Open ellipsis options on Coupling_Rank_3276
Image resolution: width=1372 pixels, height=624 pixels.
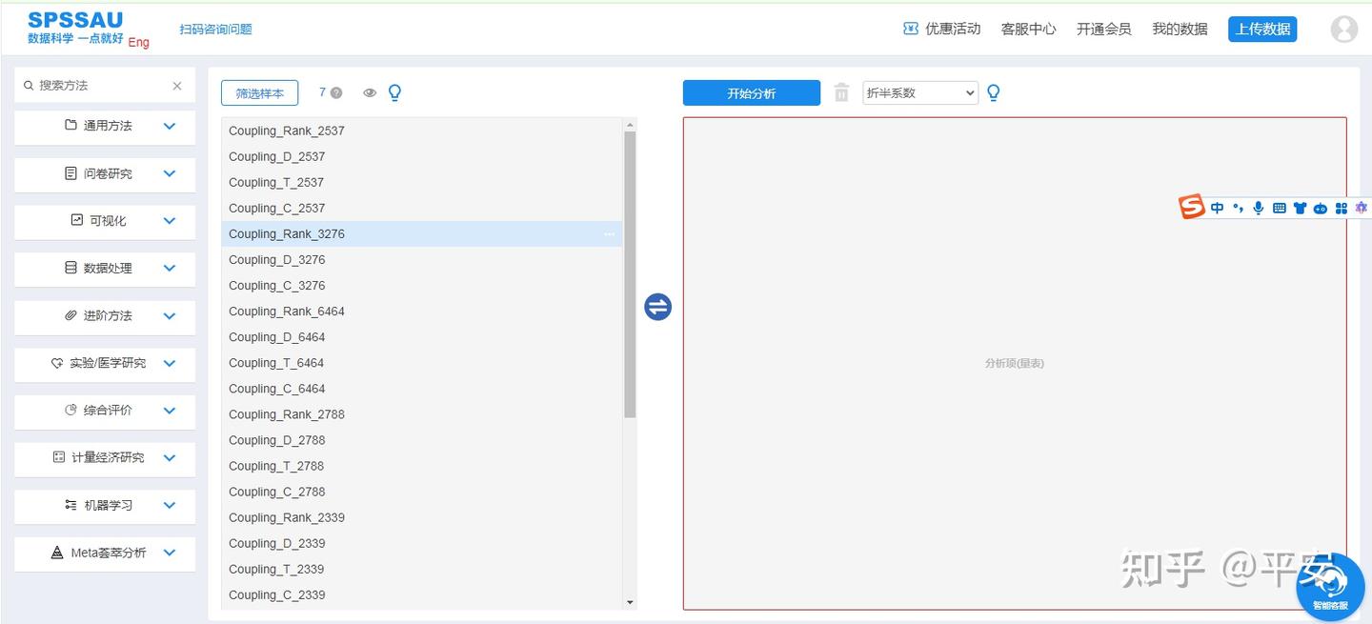tap(609, 233)
